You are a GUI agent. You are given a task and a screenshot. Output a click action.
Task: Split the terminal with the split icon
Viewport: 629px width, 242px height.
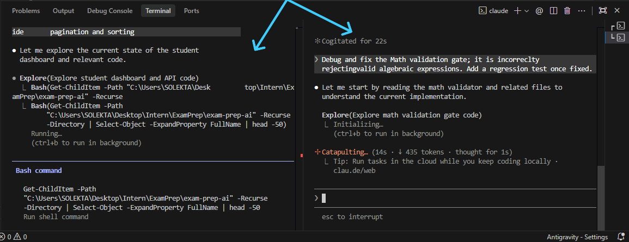click(553, 11)
